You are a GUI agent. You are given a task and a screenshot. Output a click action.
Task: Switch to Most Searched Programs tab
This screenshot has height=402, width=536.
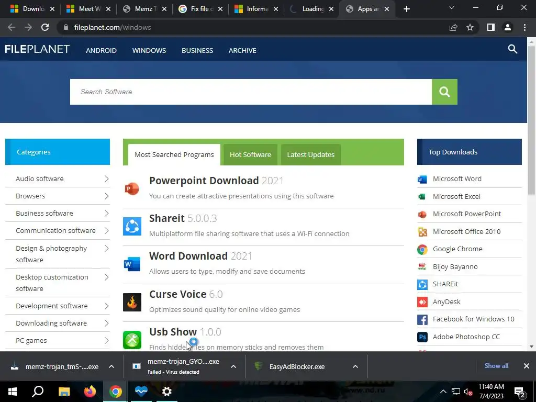point(174,154)
